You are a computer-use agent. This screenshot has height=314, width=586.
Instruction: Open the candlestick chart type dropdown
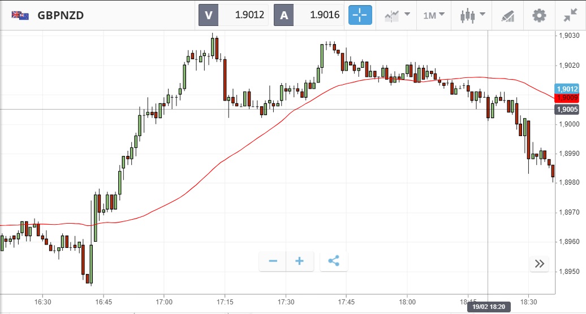pyautogui.click(x=473, y=15)
